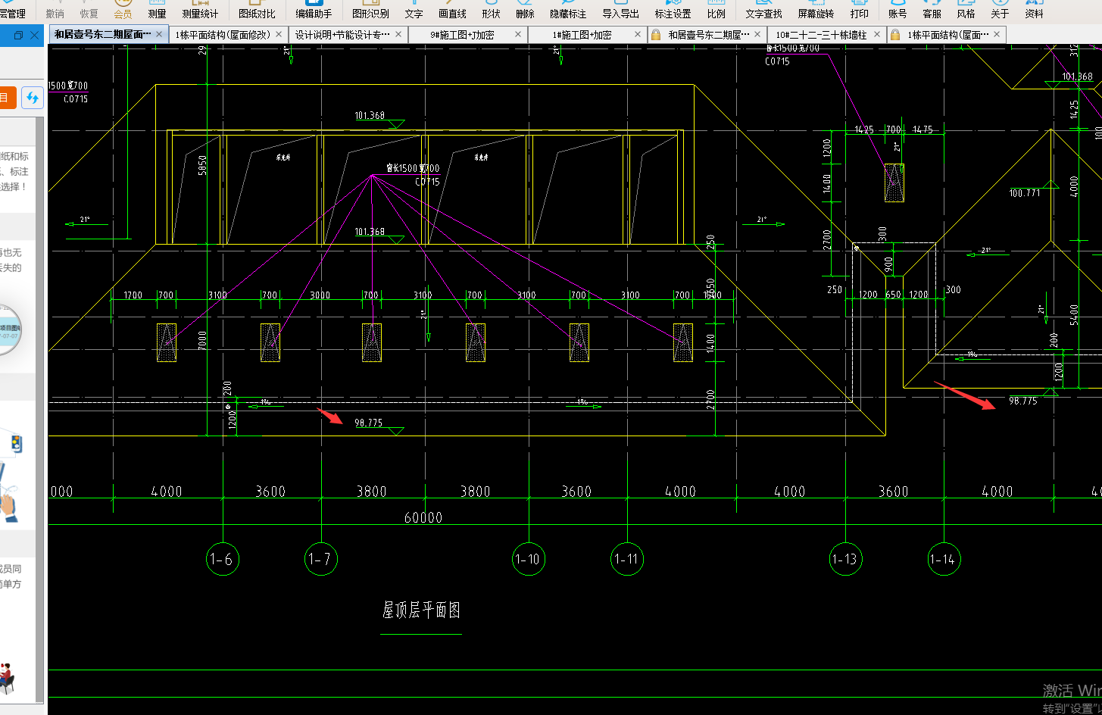
Task: Click the 60000 overall dimension text
Action: (423, 517)
